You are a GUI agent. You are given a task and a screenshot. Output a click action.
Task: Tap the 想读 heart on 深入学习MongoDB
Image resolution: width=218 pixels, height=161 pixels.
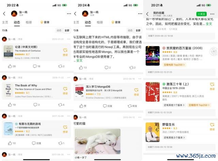pos(136,92)
